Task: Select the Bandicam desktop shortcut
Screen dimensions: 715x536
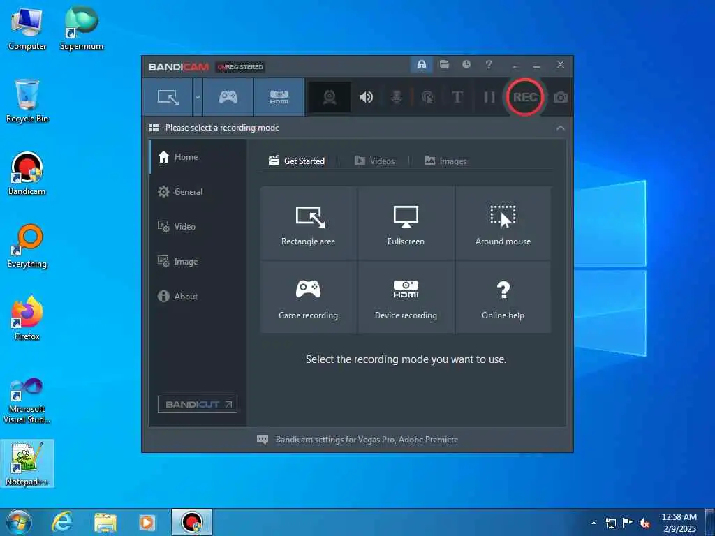Action: coord(27,174)
